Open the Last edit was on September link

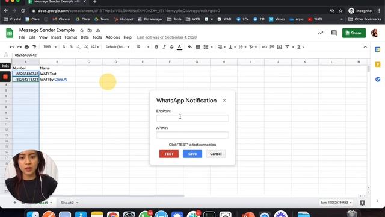coord(167,37)
